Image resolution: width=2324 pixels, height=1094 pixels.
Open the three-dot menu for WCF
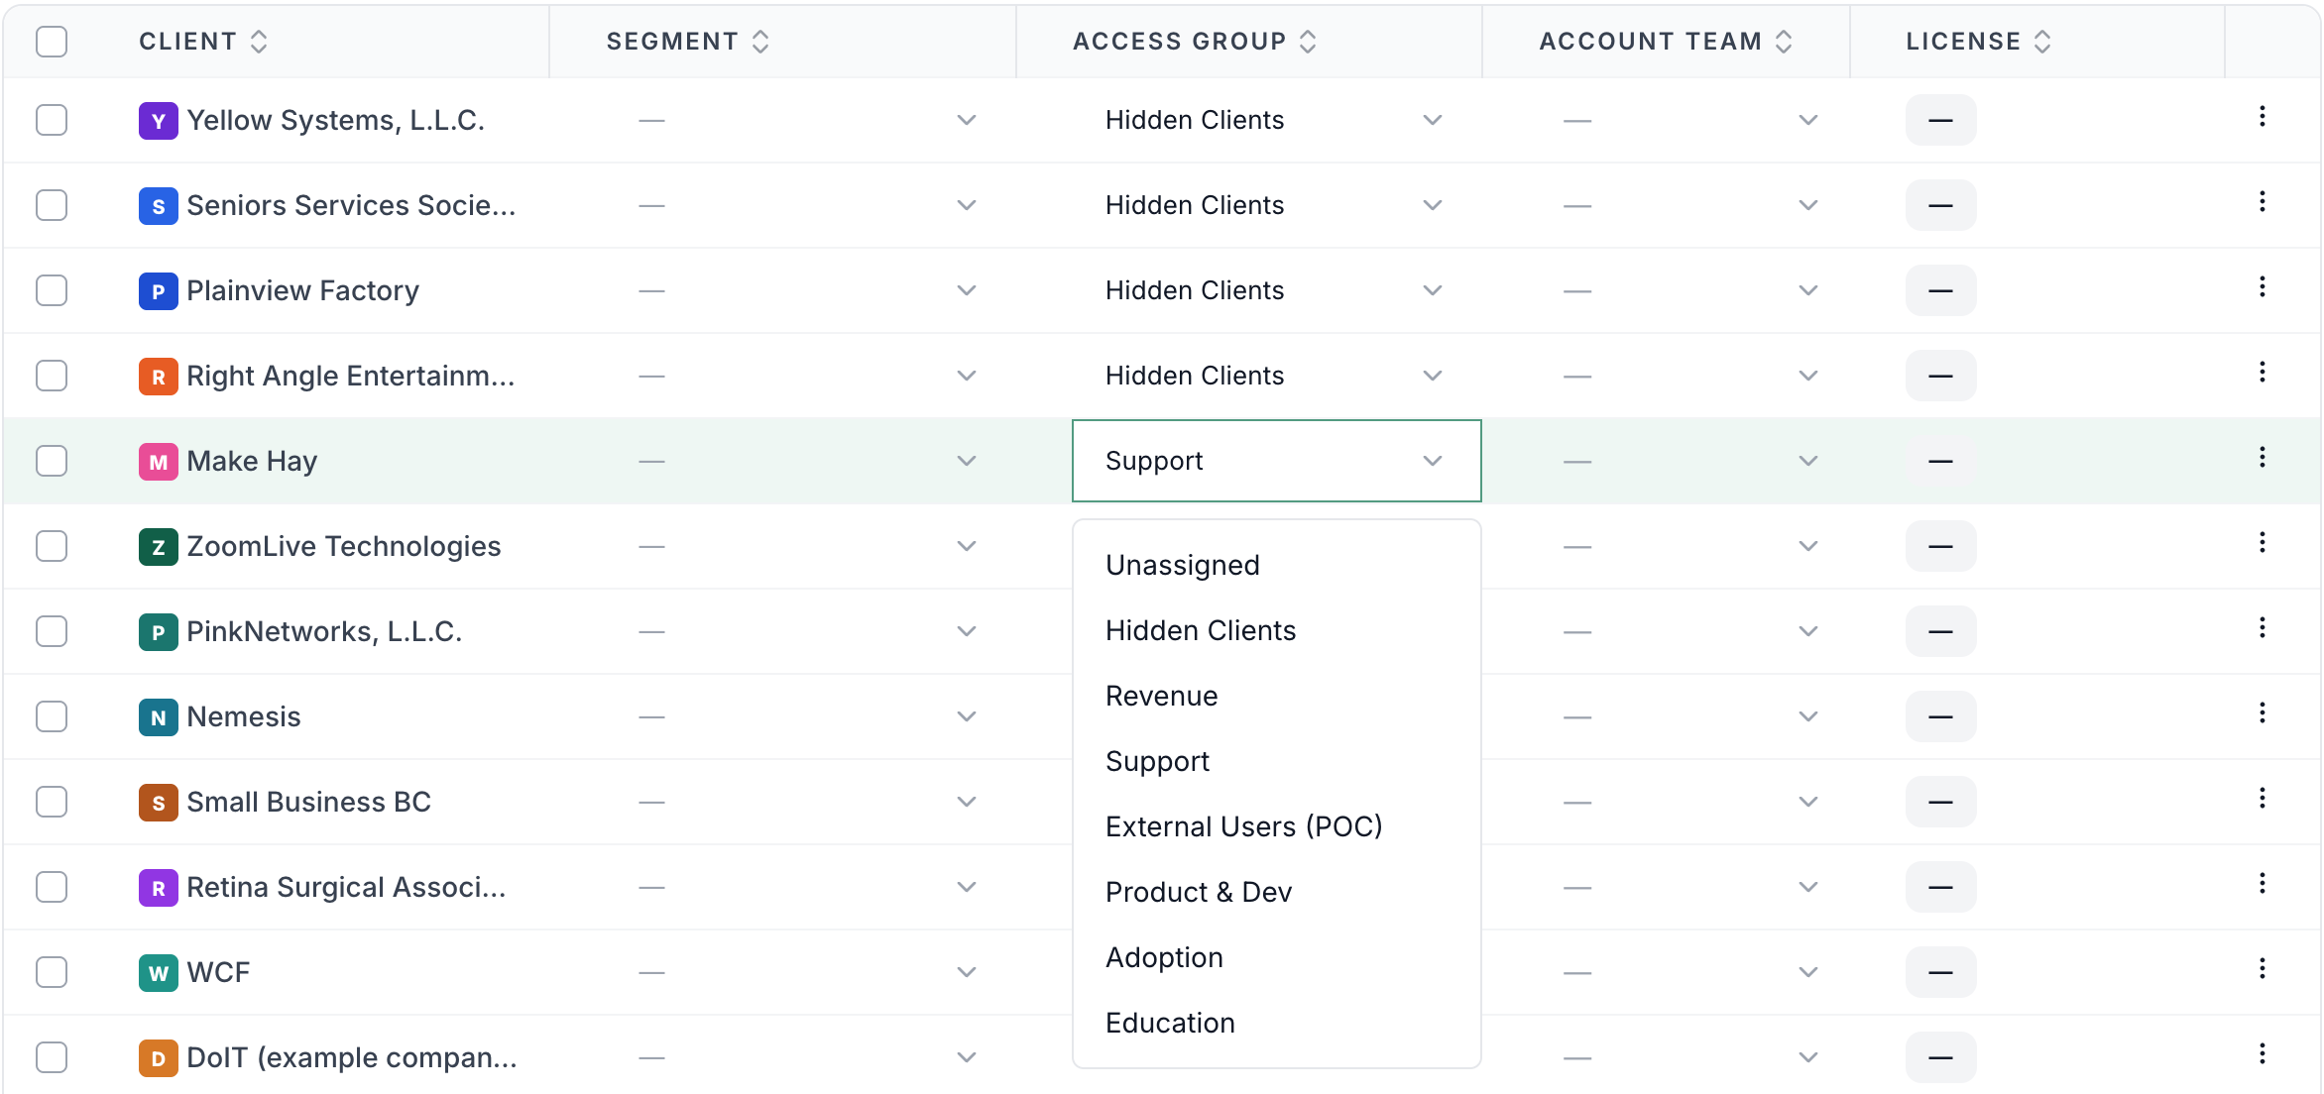2262,969
